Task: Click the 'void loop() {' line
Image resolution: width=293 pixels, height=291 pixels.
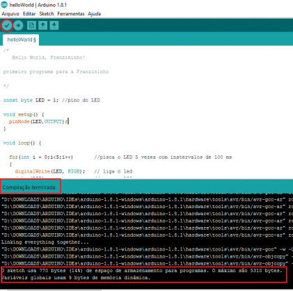Action: click(22, 143)
